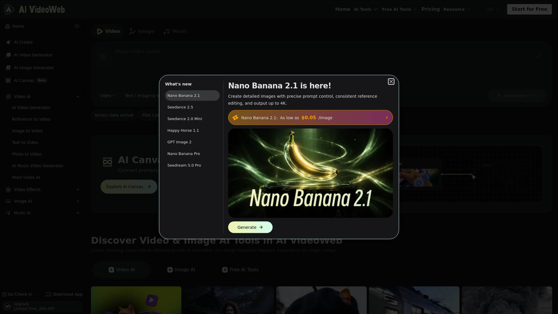Screen dimensions: 558x314
Task: Collapse the Video AI section
Action: pos(78,97)
